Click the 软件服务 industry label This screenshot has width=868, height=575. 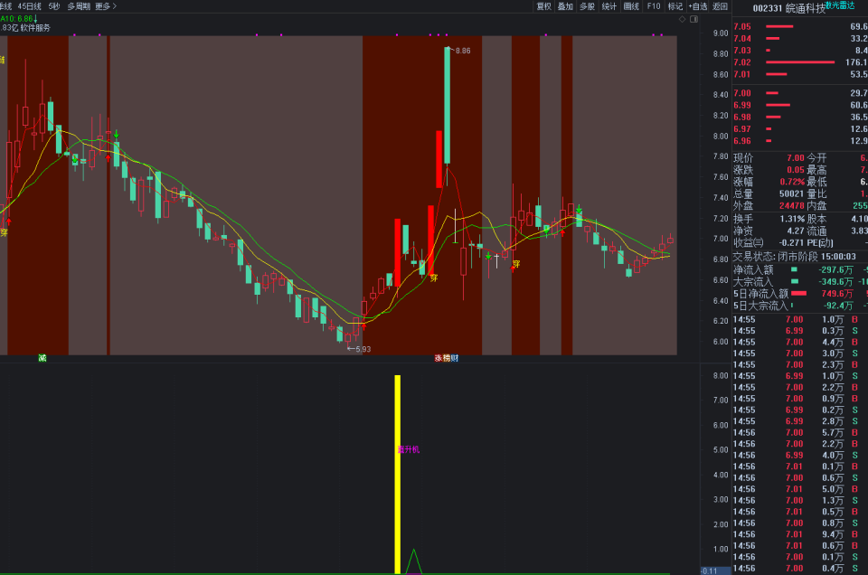[35, 28]
